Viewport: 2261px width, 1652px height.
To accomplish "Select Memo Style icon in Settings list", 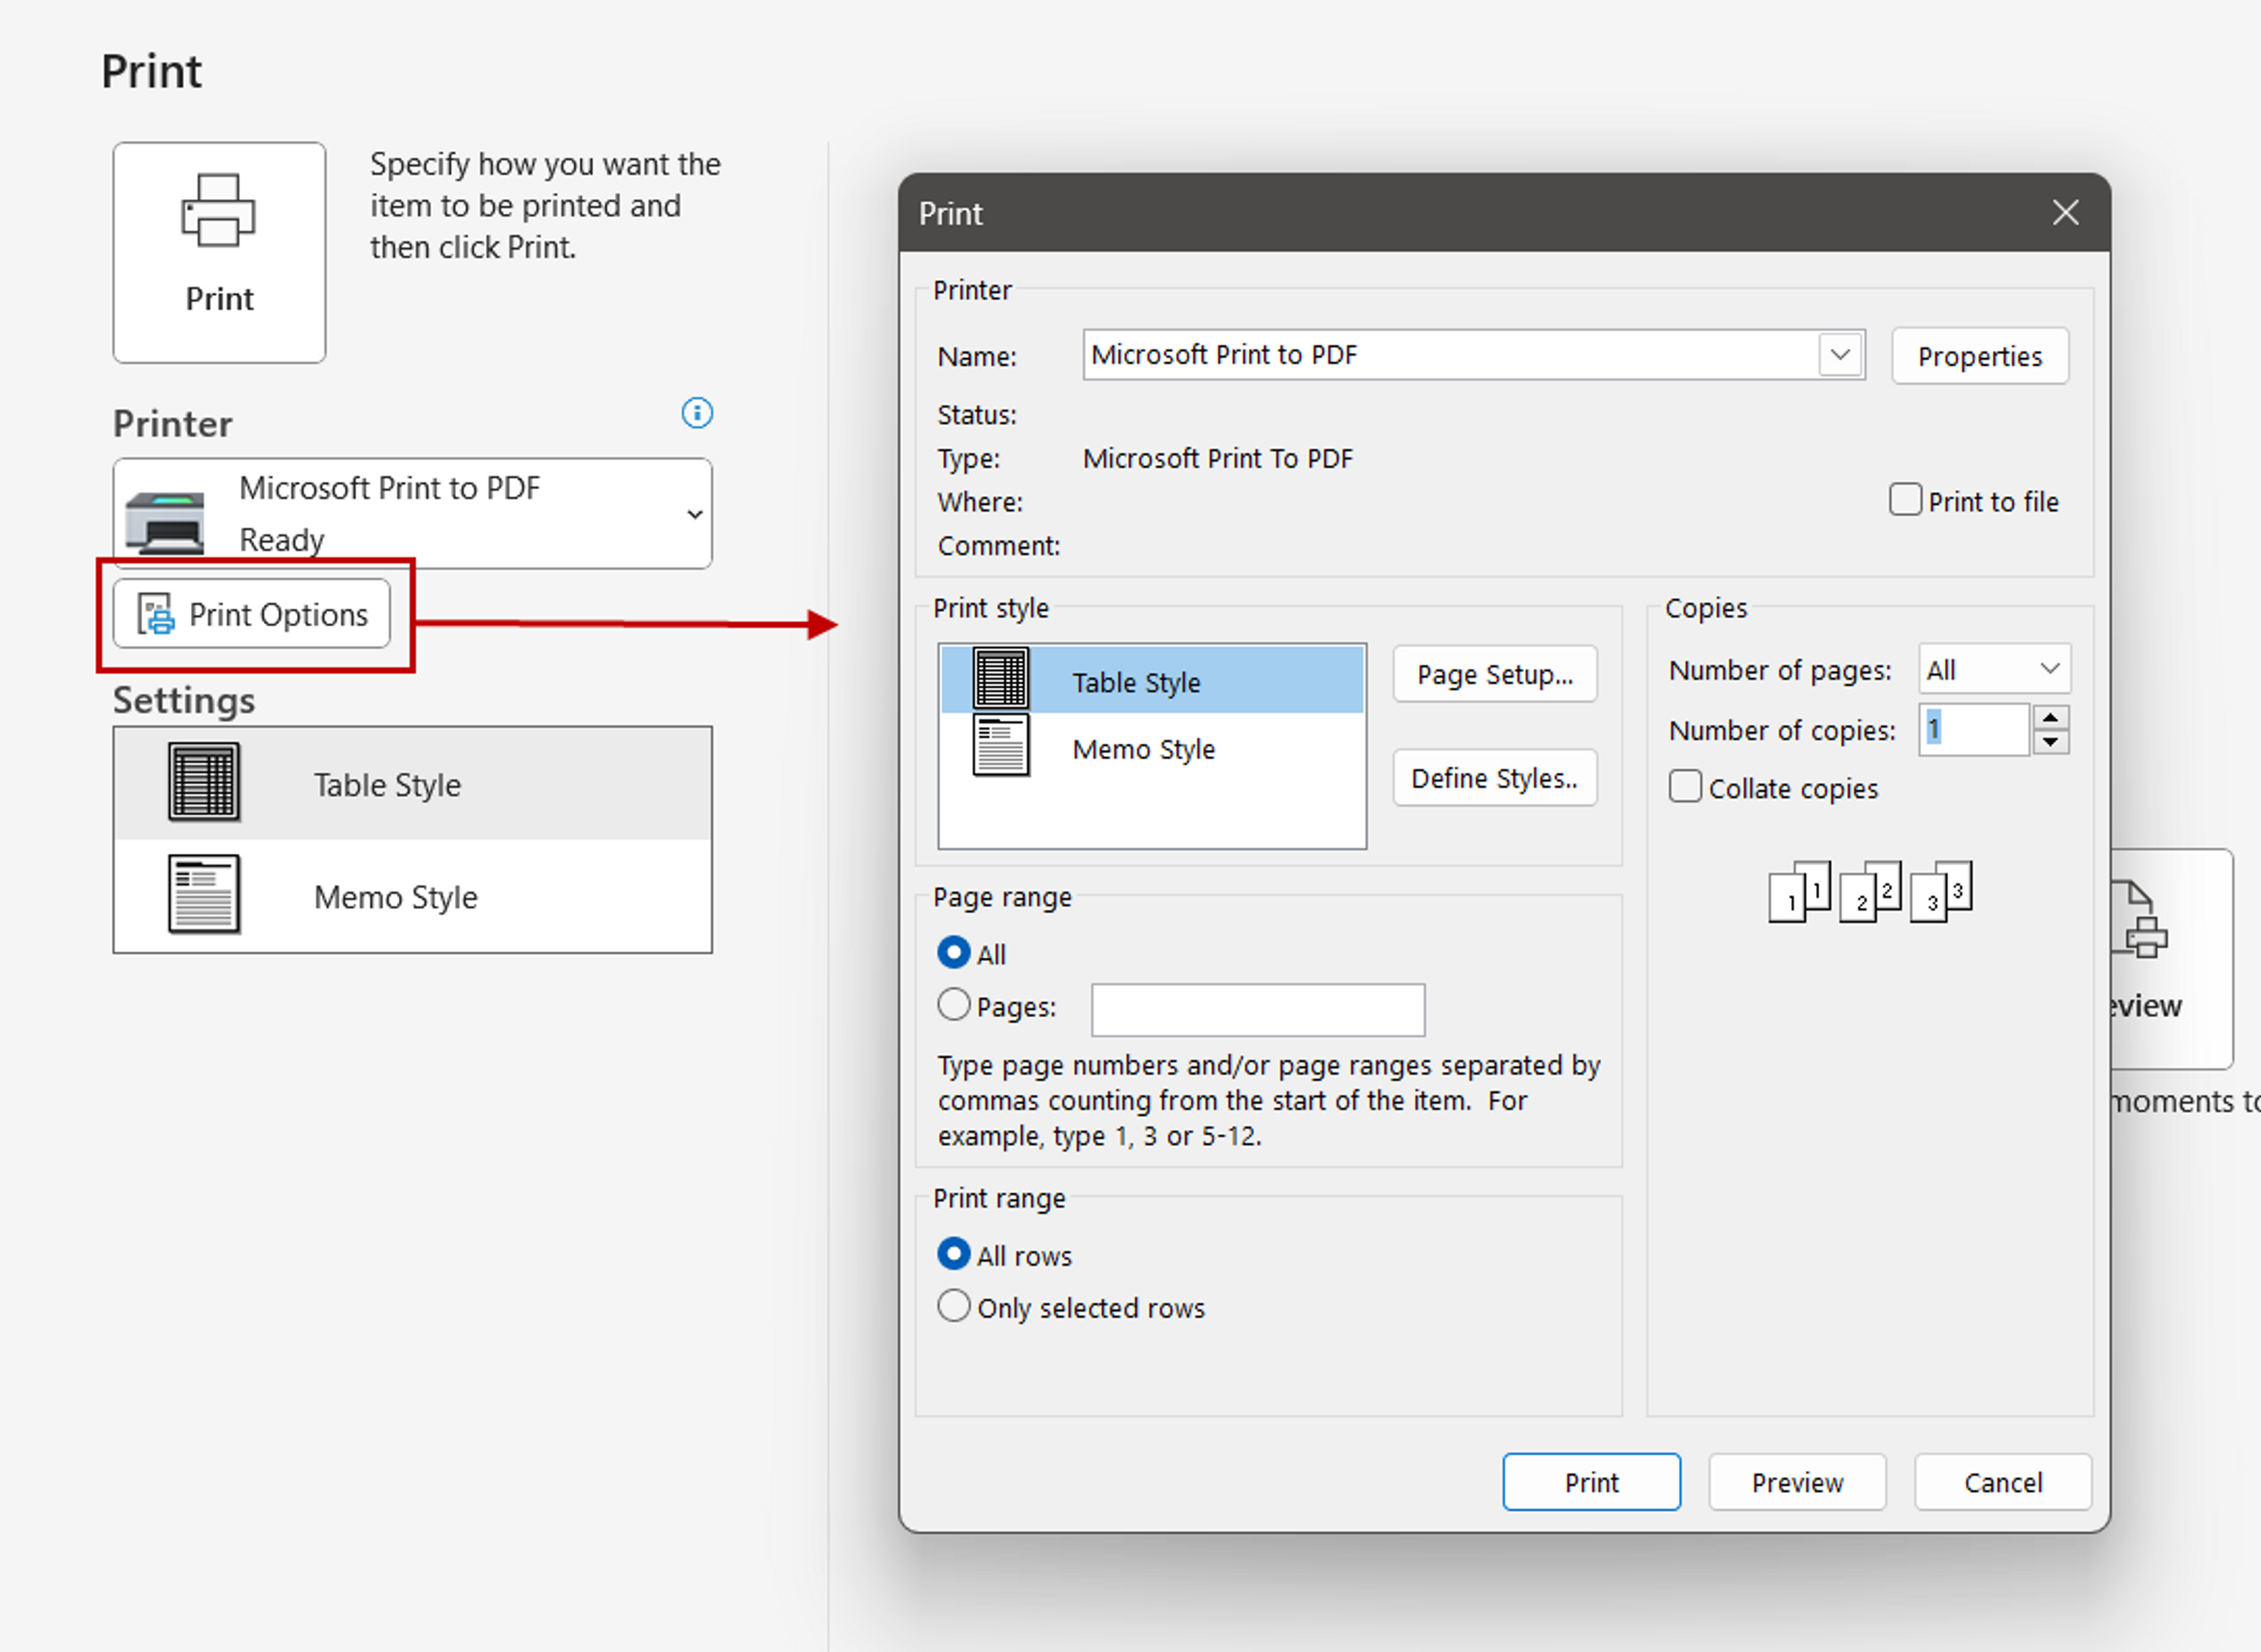I will coord(204,894).
